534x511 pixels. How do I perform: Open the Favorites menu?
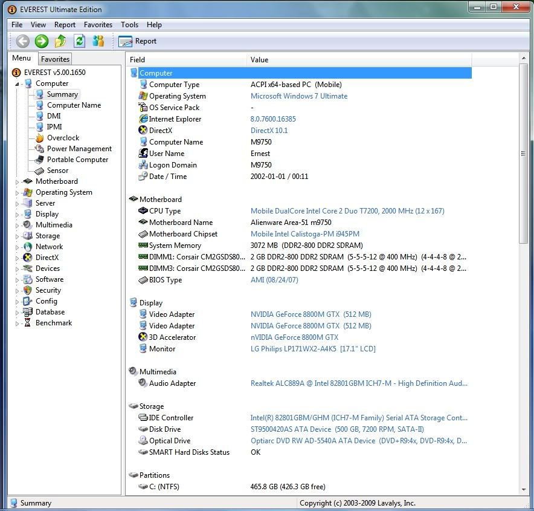pyautogui.click(x=98, y=25)
